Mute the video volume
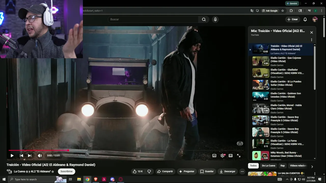 click(x=40, y=156)
